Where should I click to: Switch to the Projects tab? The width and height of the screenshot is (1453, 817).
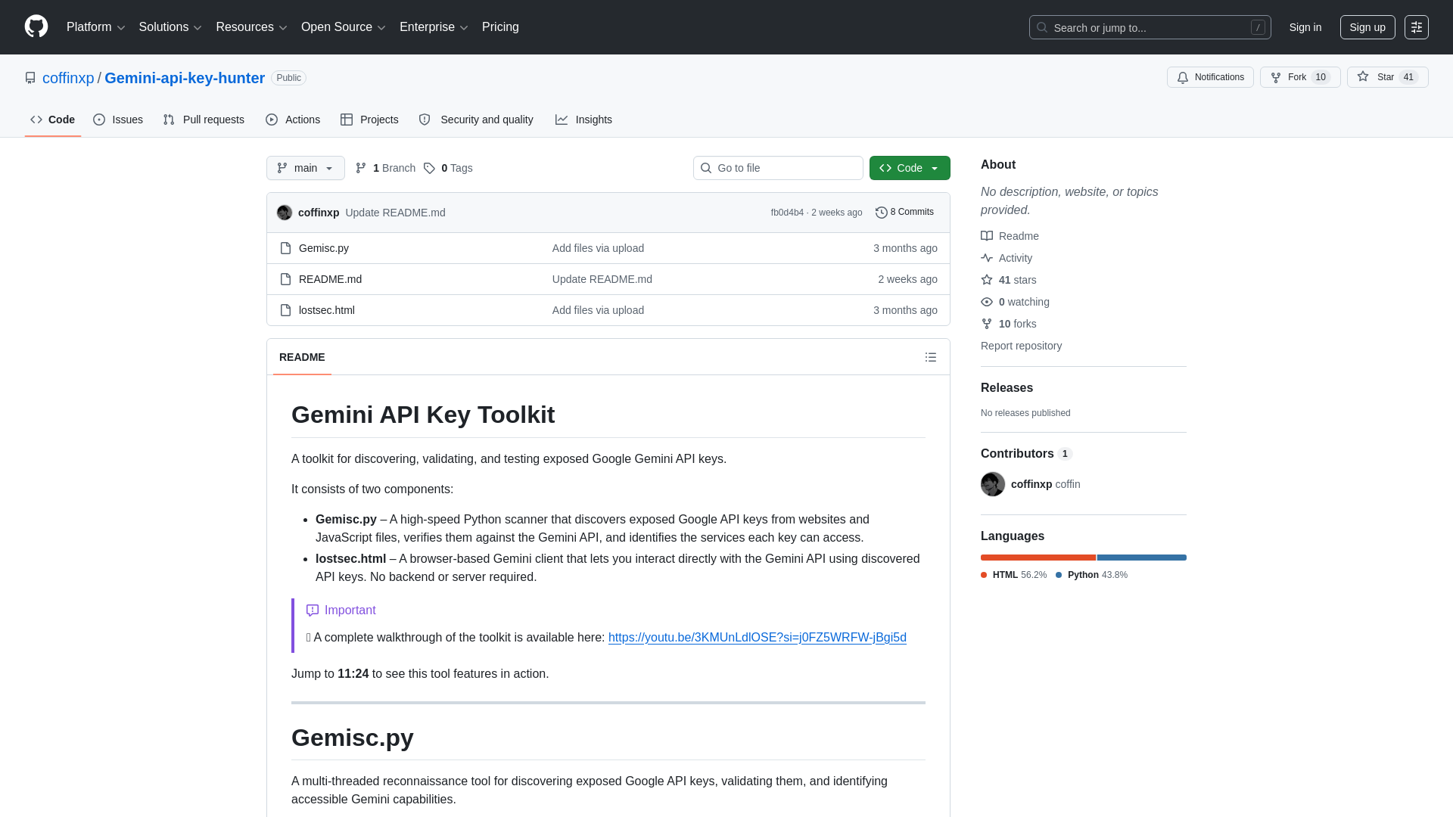369,120
